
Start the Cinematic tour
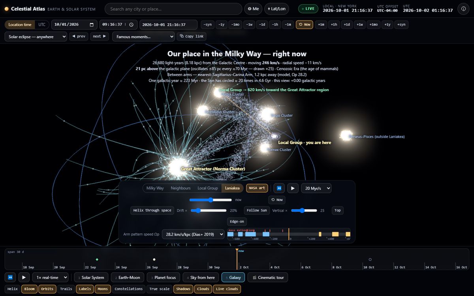click(268, 277)
